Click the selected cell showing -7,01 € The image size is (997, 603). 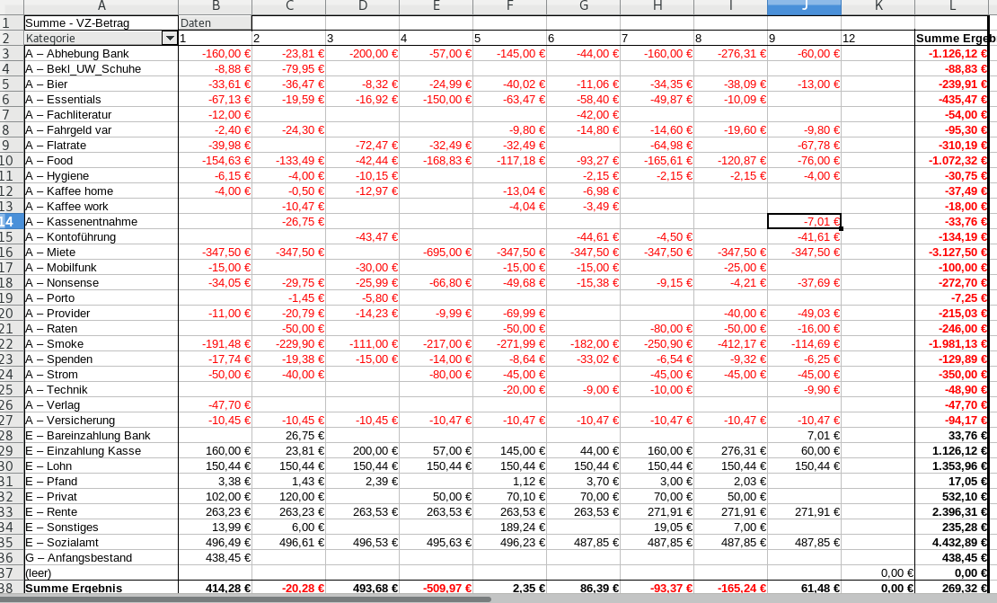[x=804, y=222]
